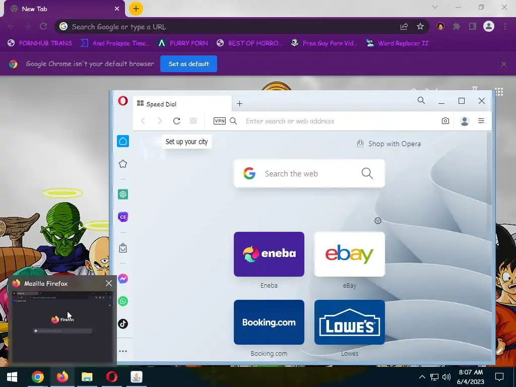Focus the Search the web box

309,173
